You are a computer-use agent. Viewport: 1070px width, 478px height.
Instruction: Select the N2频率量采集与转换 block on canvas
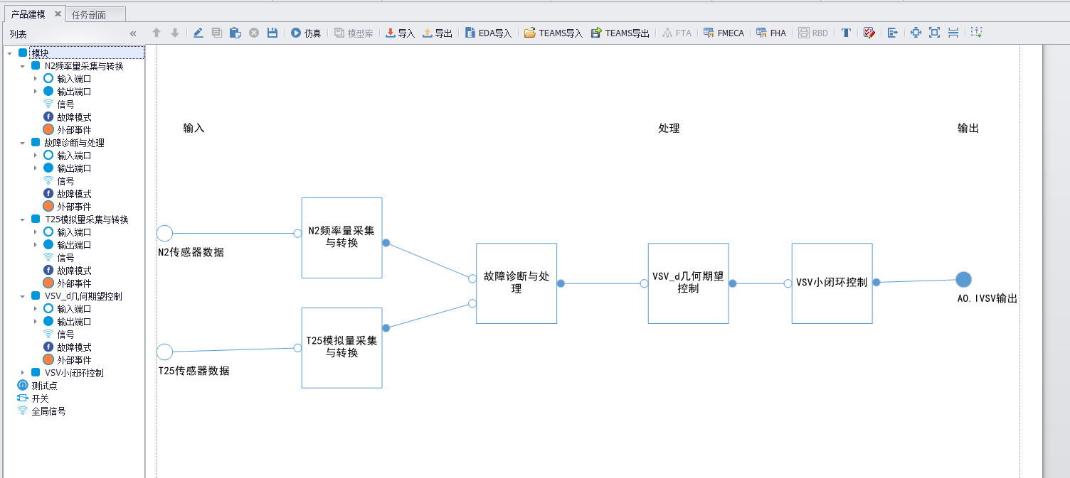coord(341,238)
